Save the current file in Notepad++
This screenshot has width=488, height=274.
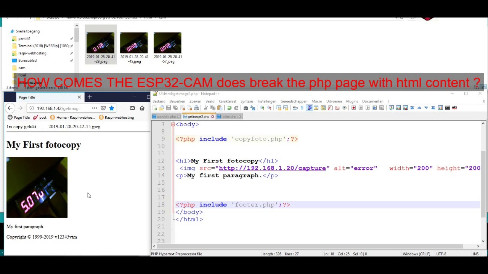click(x=168, y=108)
